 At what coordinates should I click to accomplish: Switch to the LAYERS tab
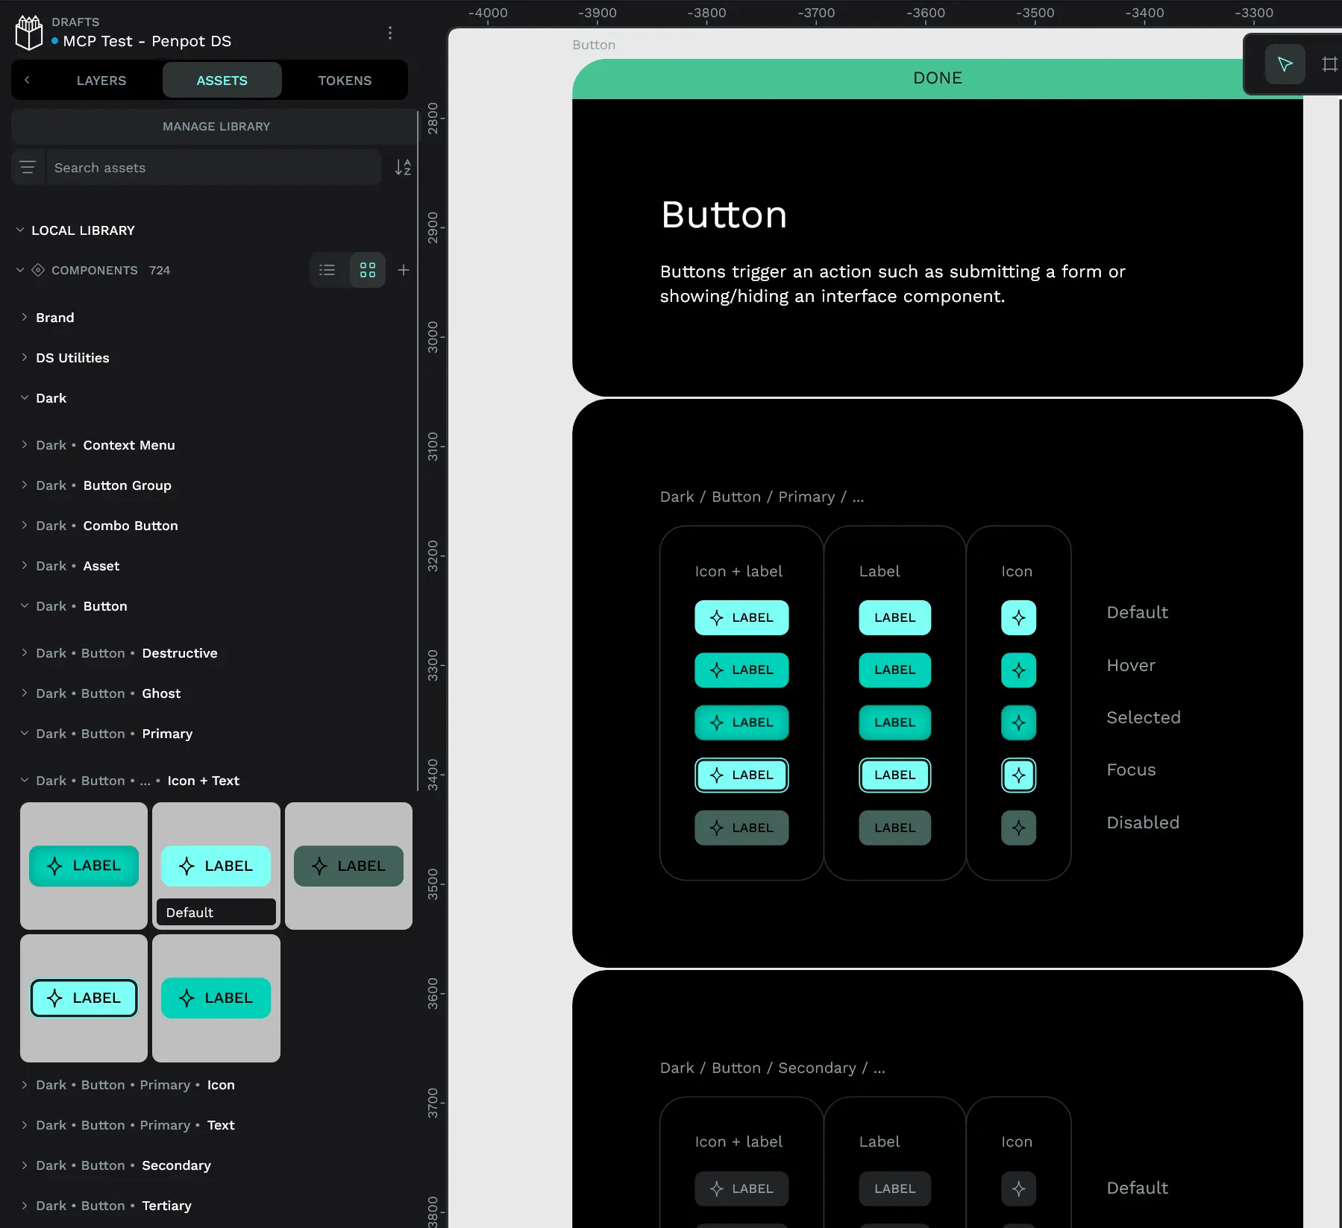pos(101,80)
